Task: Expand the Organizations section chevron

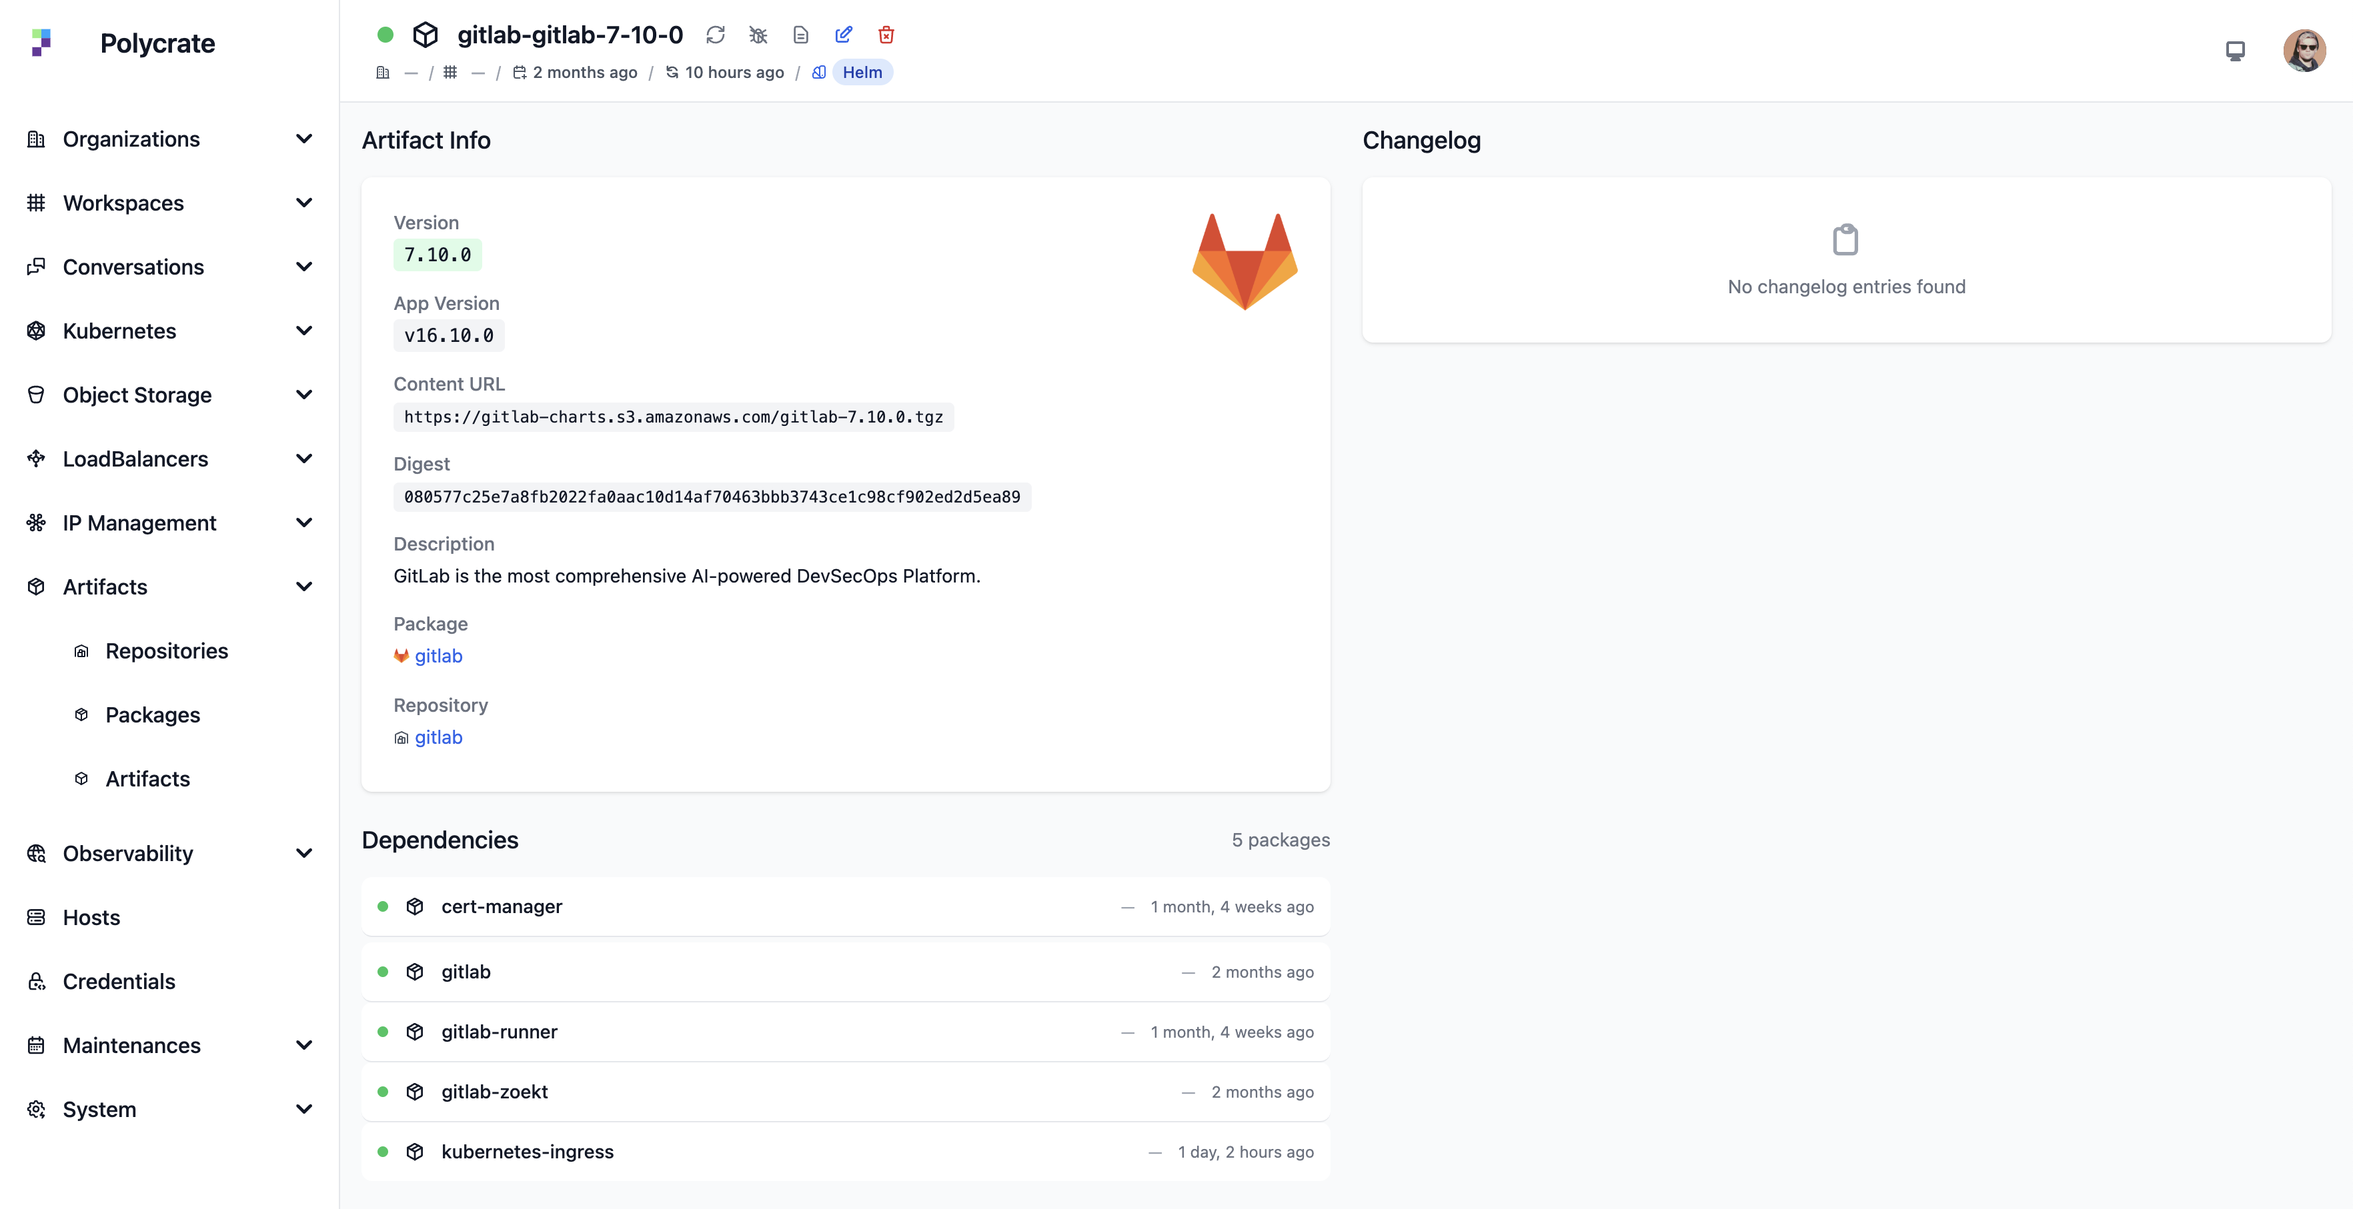Action: pyautogui.click(x=304, y=139)
